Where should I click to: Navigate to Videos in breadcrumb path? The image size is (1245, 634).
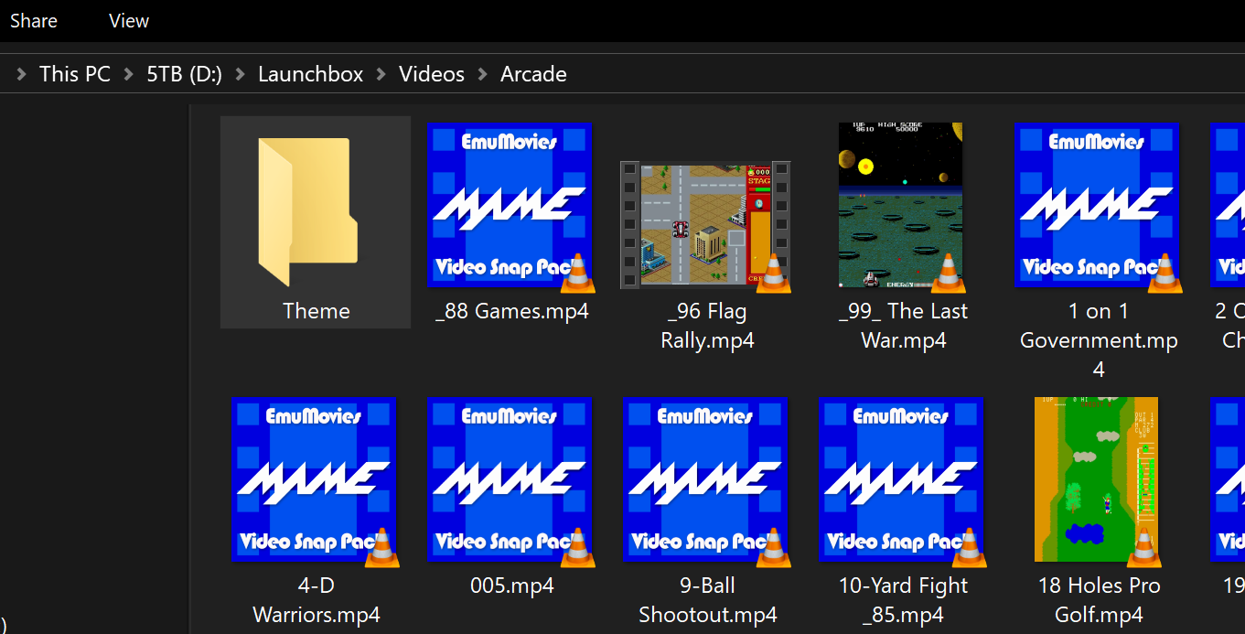pos(432,74)
